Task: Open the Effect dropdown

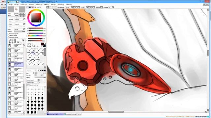Action: click(x=24, y=24)
